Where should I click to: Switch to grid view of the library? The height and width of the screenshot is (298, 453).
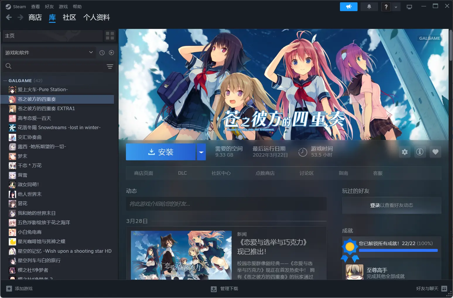[110, 36]
